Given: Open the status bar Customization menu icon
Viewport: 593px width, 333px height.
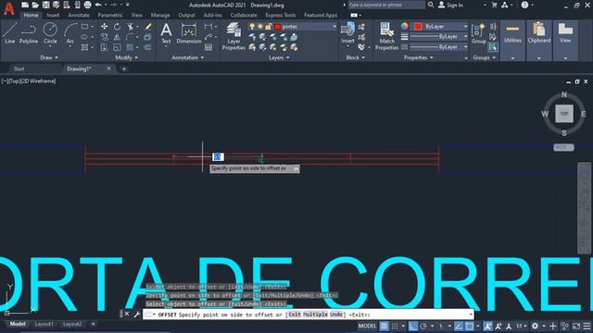Looking at the screenshot, I should click(587, 326).
